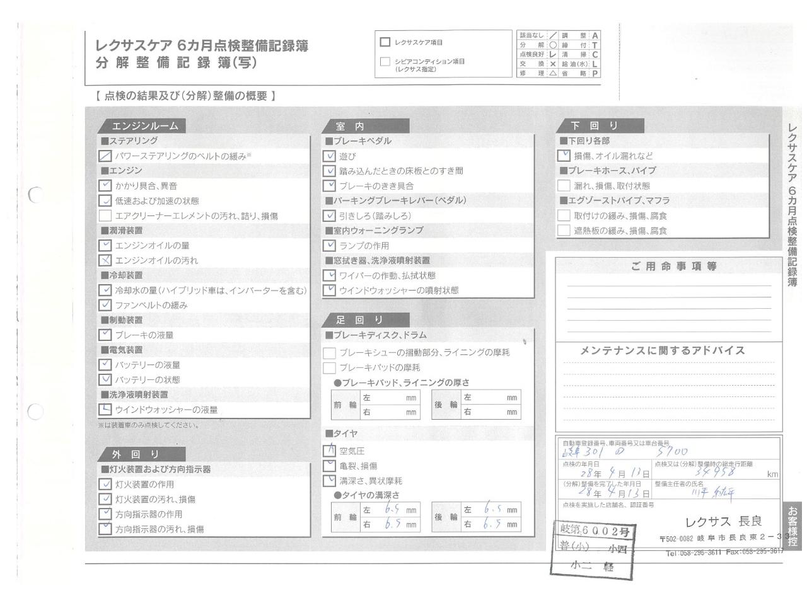This screenshot has width=807, height=605.
Task: Check the 遊び box under ブレーキペダル
Action: pos(329,156)
